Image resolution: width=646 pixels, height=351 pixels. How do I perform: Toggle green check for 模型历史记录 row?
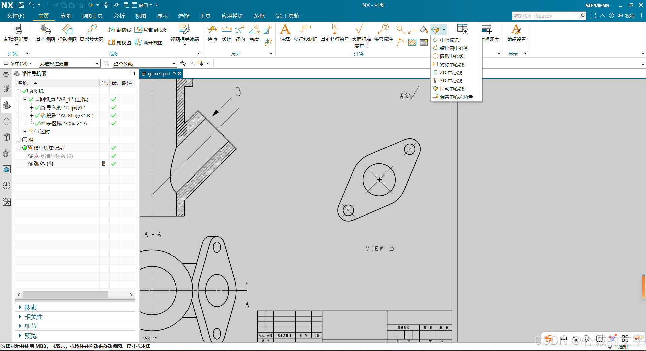114,148
